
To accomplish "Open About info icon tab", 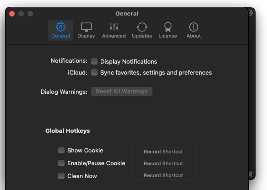I will click(194, 27).
